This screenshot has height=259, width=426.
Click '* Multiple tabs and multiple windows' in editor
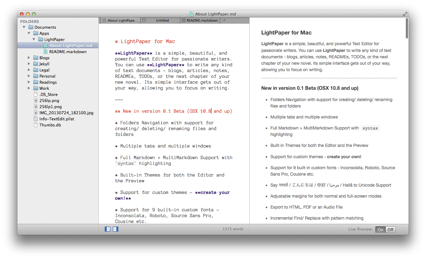tap(163, 146)
